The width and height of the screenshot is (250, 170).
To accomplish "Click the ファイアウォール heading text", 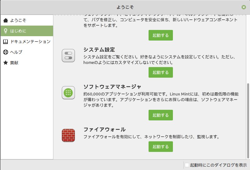I will tap(105, 129).
